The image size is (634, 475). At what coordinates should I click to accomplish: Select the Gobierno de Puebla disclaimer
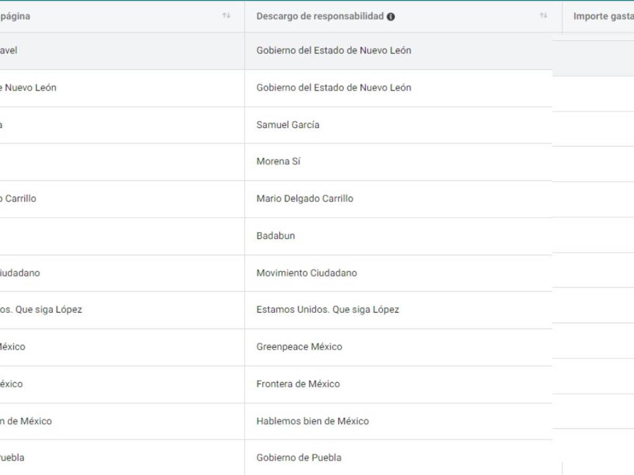click(299, 458)
